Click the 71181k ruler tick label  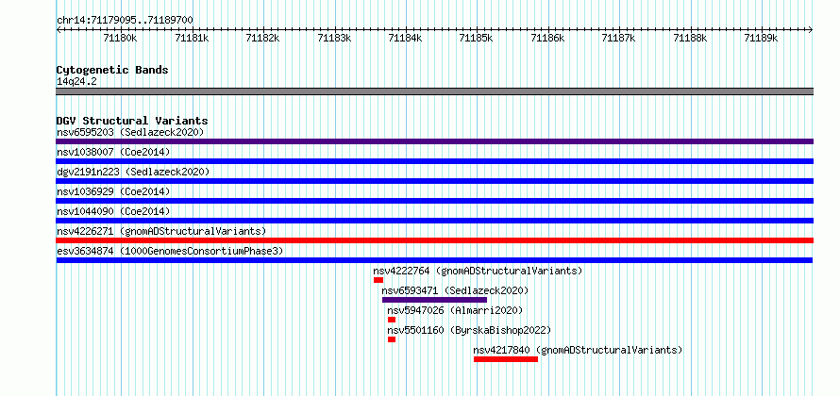(x=192, y=38)
